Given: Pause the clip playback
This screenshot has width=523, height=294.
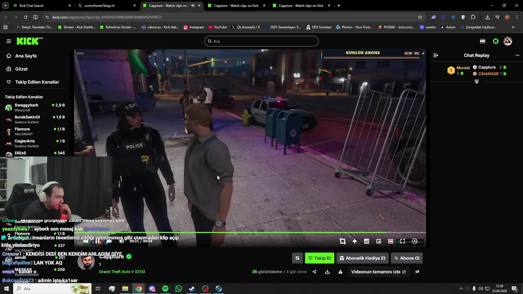Looking at the screenshot, I should [x=97, y=241].
